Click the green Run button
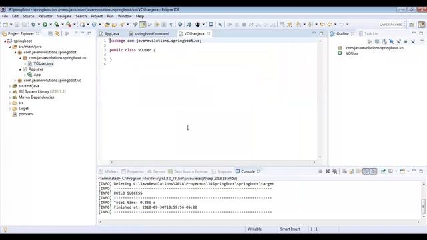 pyautogui.click(x=45, y=25)
